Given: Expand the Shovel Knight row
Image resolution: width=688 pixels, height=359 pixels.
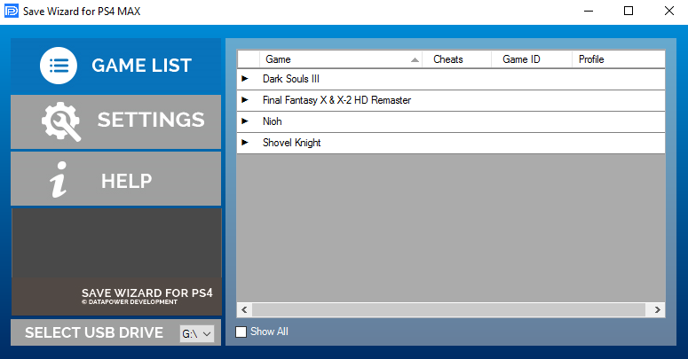Looking at the screenshot, I should coord(245,143).
